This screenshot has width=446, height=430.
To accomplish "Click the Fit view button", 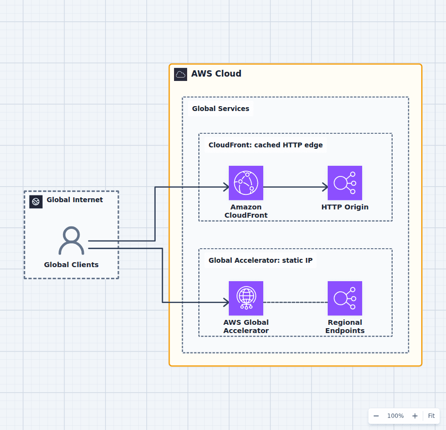I will coord(431,416).
